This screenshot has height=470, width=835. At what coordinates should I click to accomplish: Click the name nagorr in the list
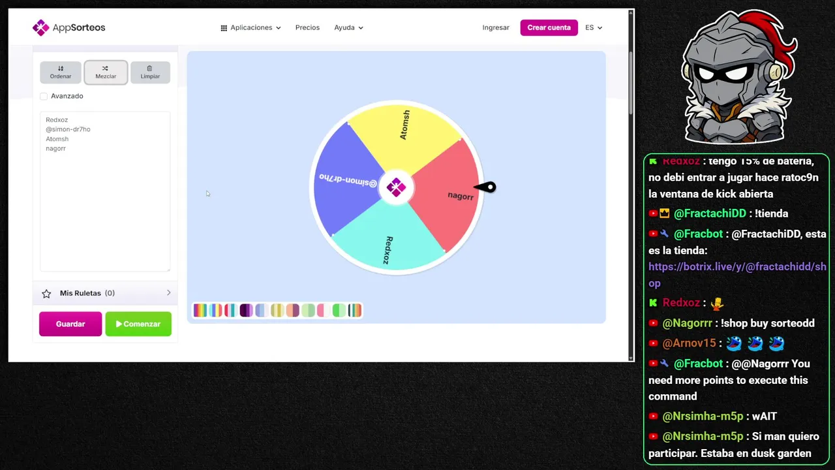tap(55, 148)
